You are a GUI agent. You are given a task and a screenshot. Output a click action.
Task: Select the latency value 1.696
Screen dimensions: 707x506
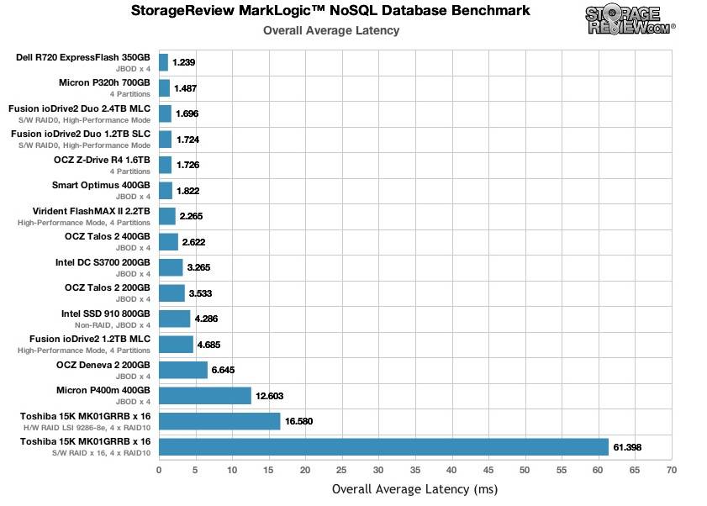click(187, 113)
